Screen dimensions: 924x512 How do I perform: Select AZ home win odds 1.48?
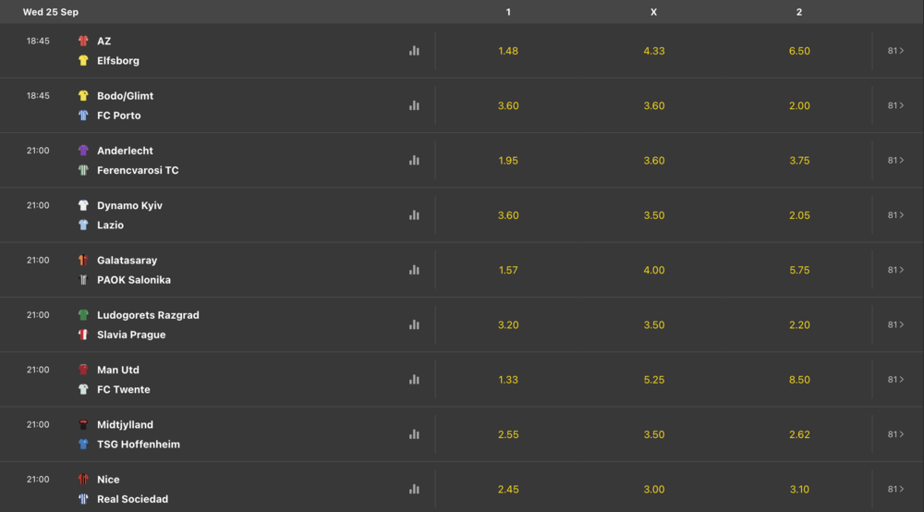point(508,51)
